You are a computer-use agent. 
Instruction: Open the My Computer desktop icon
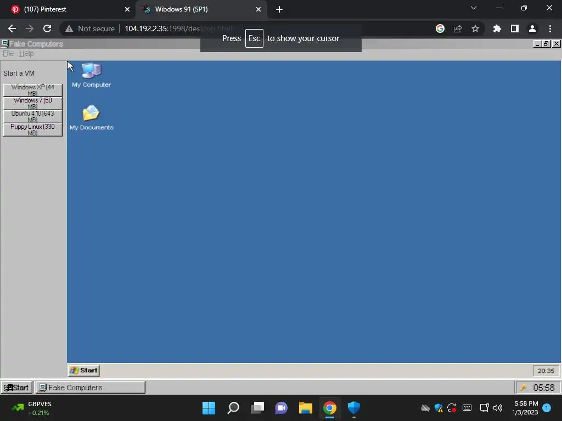[x=92, y=75]
